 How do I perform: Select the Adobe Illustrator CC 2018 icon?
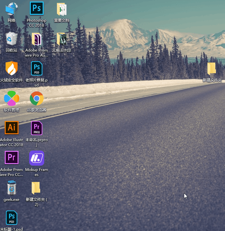click(x=12, y=128)
